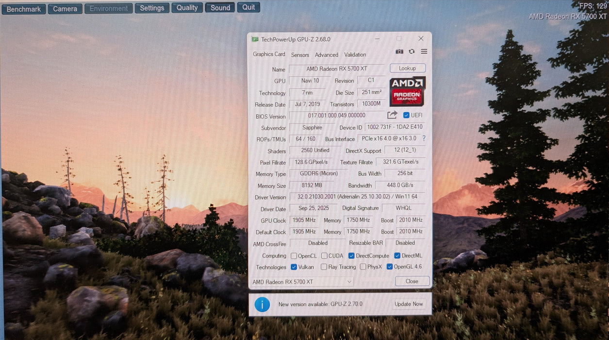Open the Environment menu in the background app
The width and height of the screenshot is (609, 340).
click(x=109, y=8)
